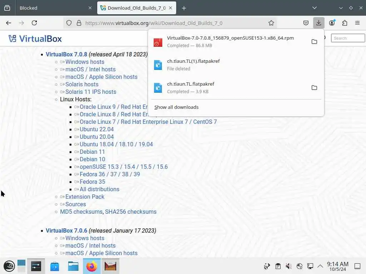Screen dimensions: 366x274
Task: Open a new tab
Action: coord(184,8)
